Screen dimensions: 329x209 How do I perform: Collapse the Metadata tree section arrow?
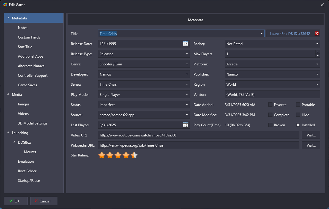click(8, 18)
